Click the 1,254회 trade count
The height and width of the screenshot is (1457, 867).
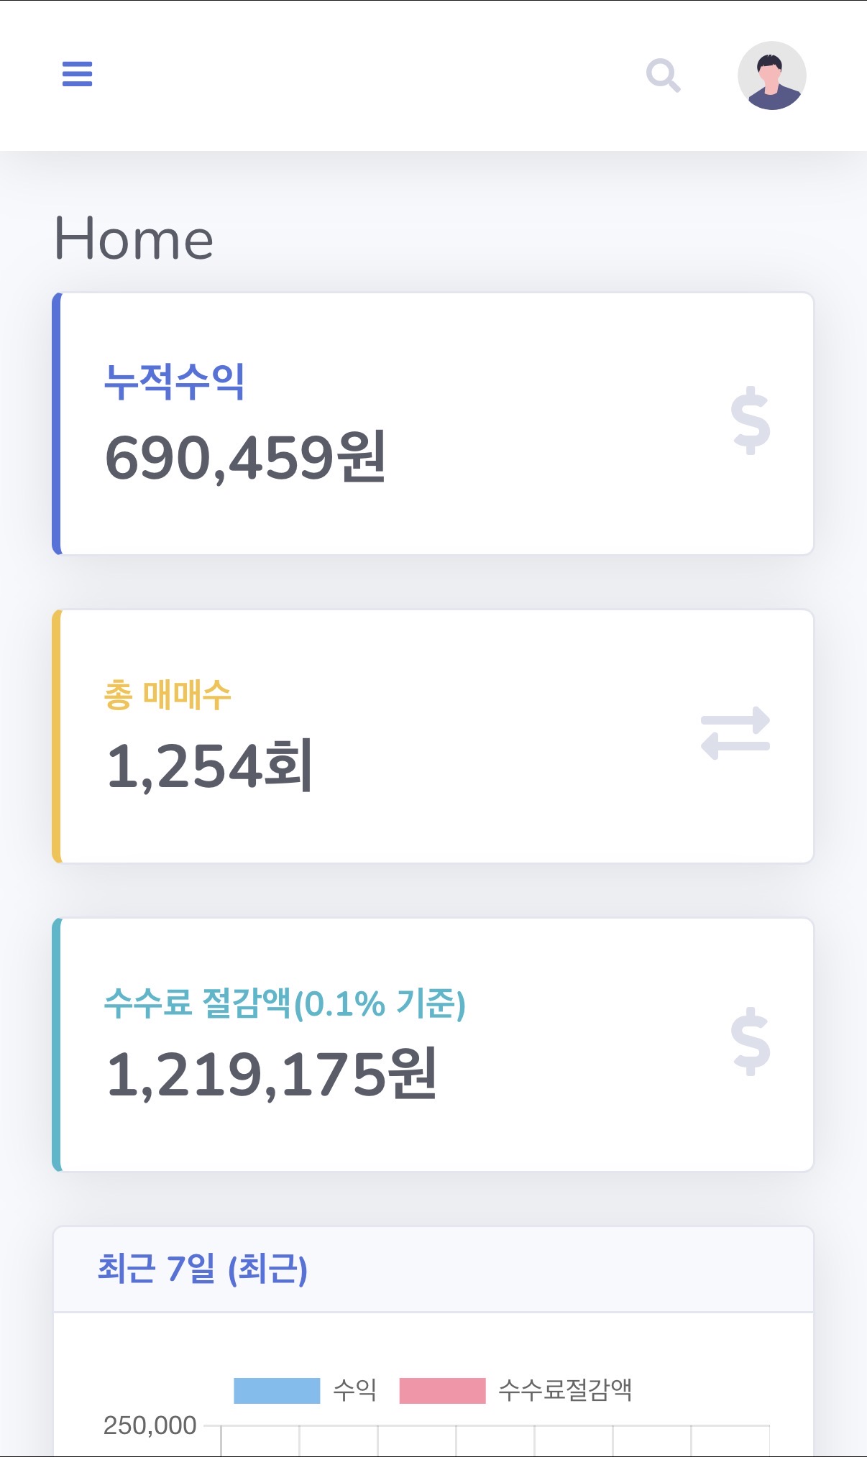point(209,766)
